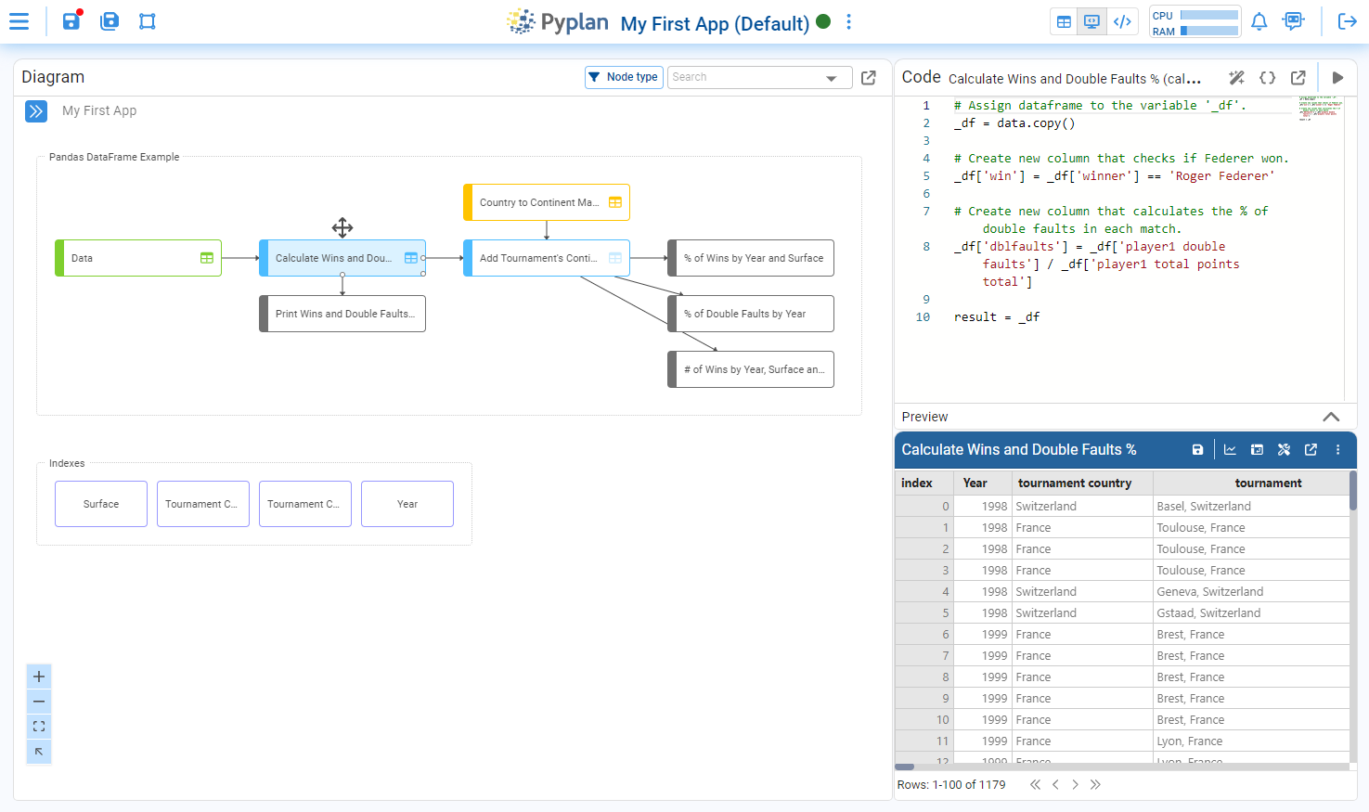Run the node code with play button

[x=1337, y=78]
